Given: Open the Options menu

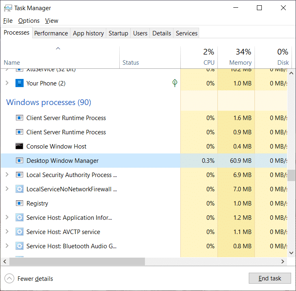Looking at the screenshot, I should point(29,21).
